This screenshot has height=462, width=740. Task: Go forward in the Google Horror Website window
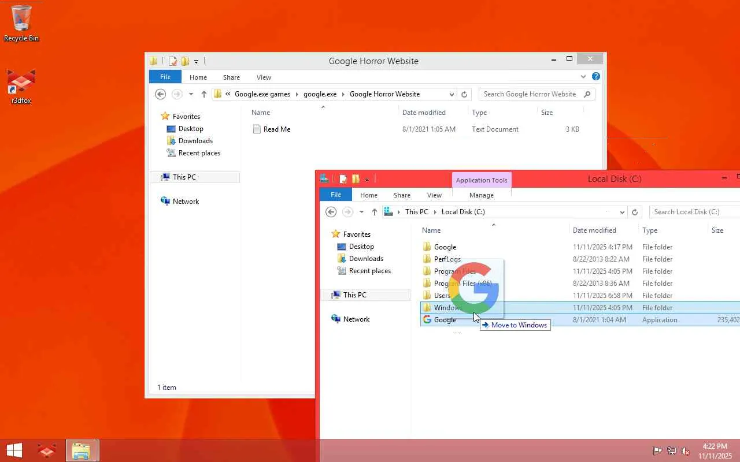click(x=177, y=94)
